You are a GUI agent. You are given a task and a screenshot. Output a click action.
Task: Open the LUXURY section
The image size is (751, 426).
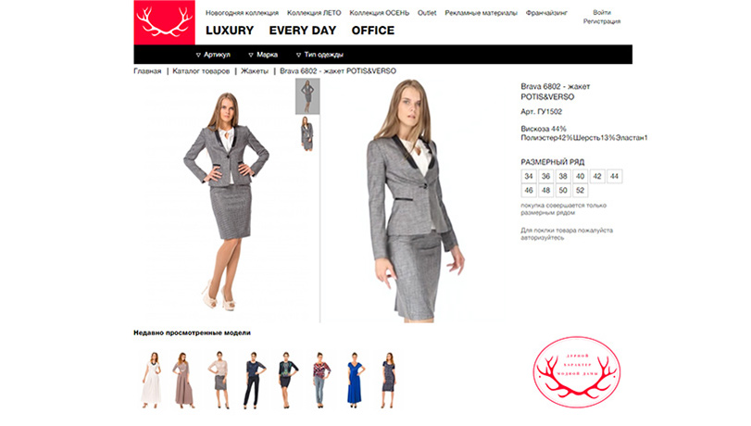(230, 31)
